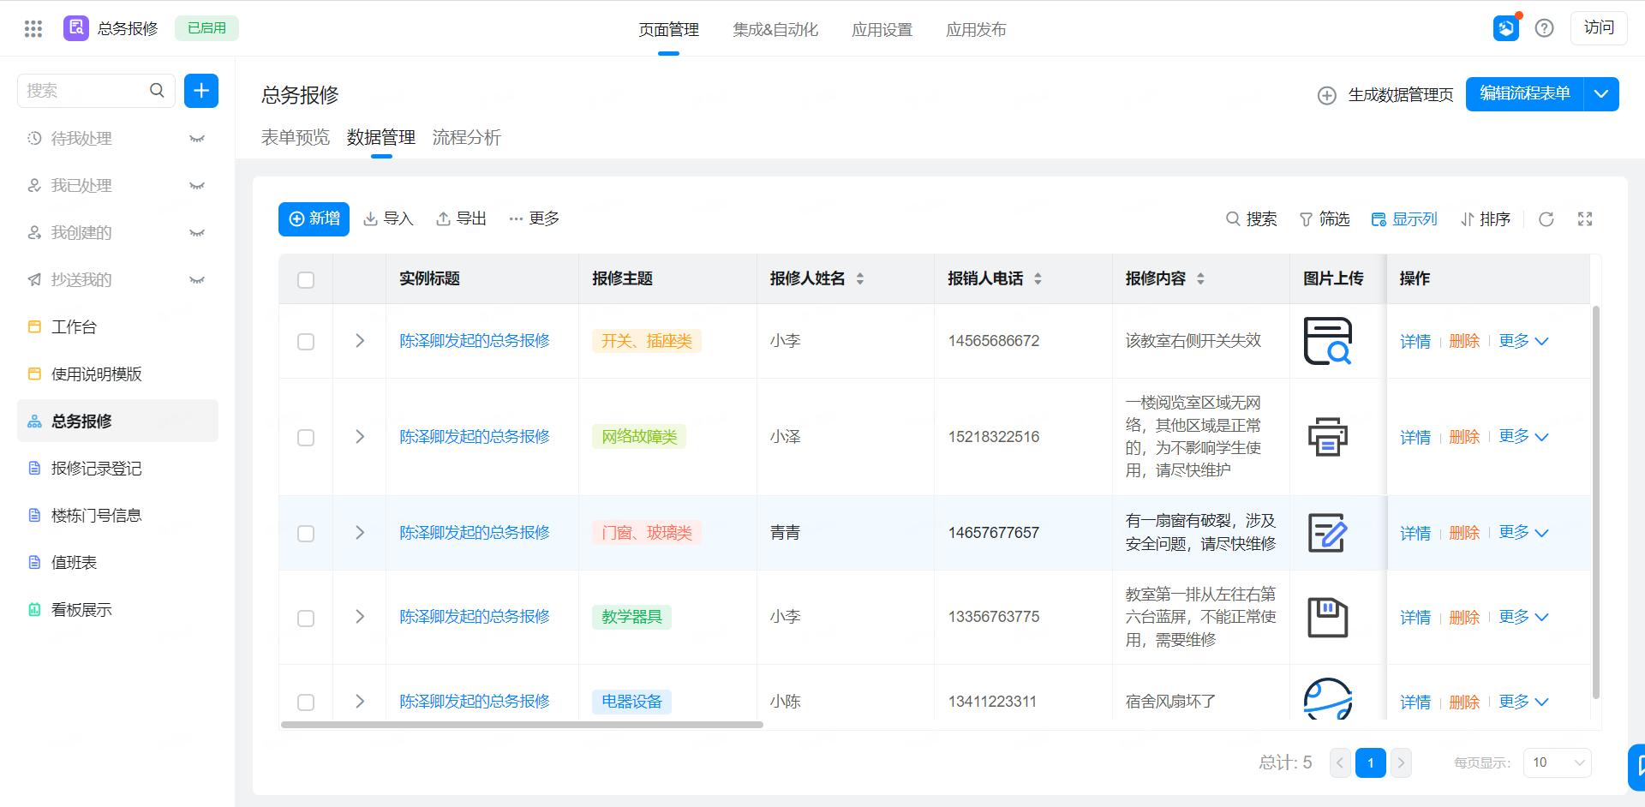The width and height of the screenshot is (1645, 807).
Task: Click the 新增 button
Action: pos(314,218)
